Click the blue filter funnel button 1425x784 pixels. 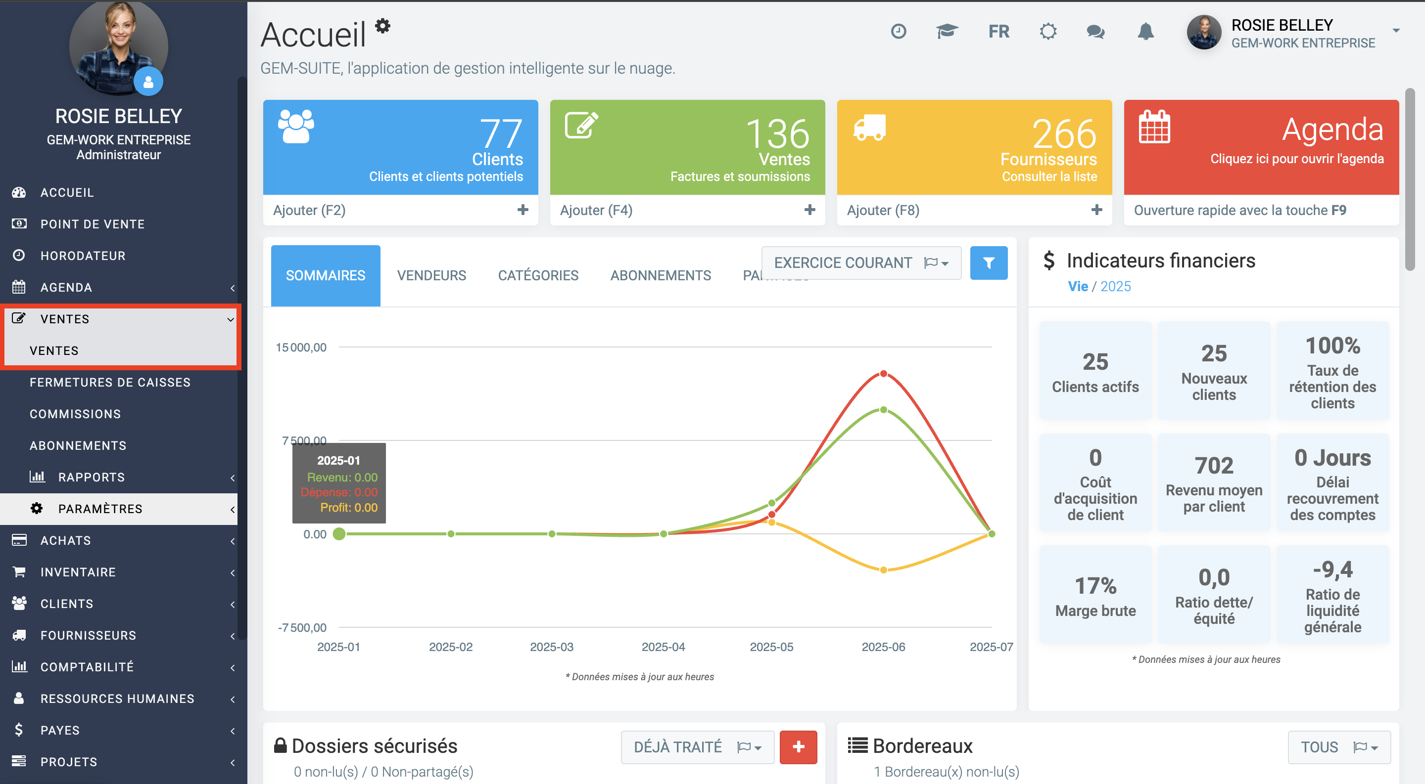[x=989, y=263]
